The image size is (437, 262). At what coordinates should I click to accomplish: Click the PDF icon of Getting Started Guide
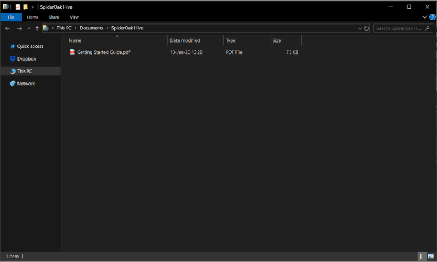pyautogui.click(x=73, y=52)
